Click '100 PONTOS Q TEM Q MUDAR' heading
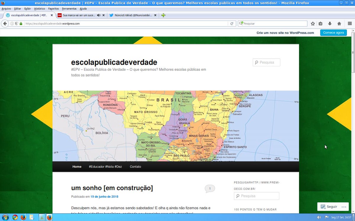This screenshot has width=355, height=221. coord(255,210)
